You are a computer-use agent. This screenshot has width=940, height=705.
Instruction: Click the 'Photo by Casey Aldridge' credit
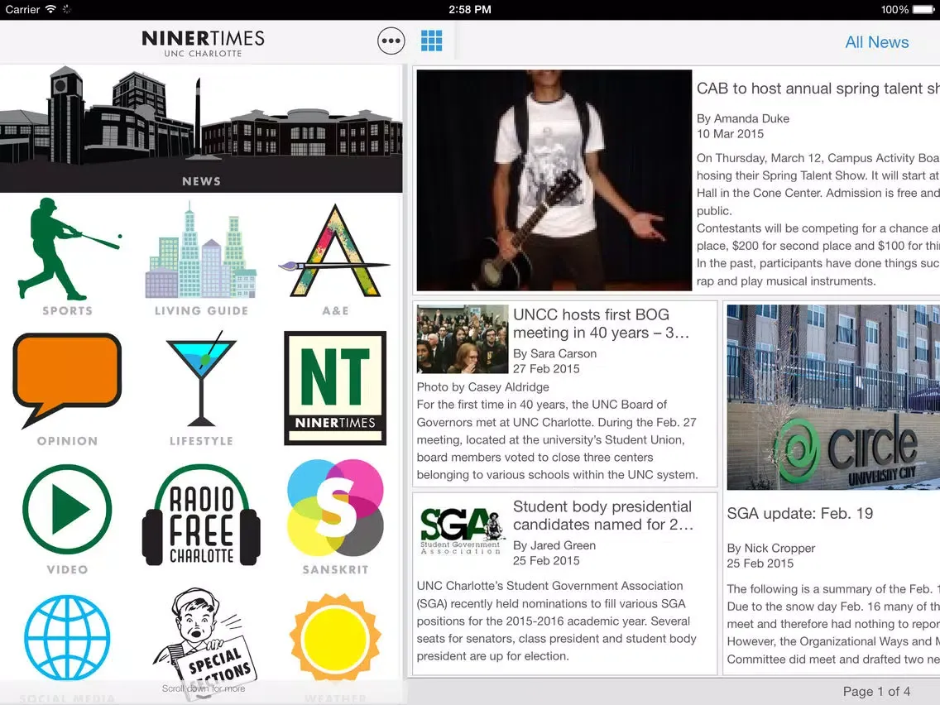click(x=482, y=387)
